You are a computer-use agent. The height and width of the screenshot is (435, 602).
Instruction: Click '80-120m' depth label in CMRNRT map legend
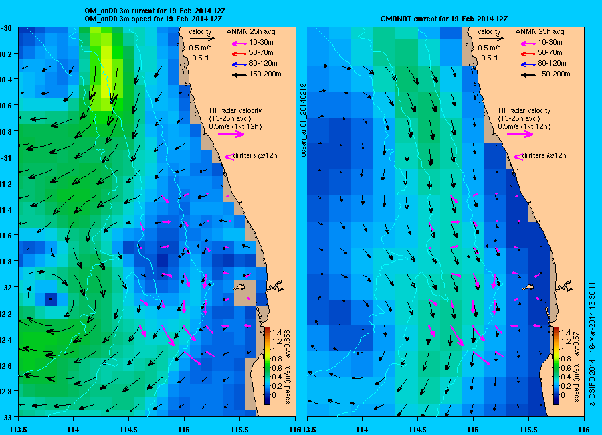552,64
